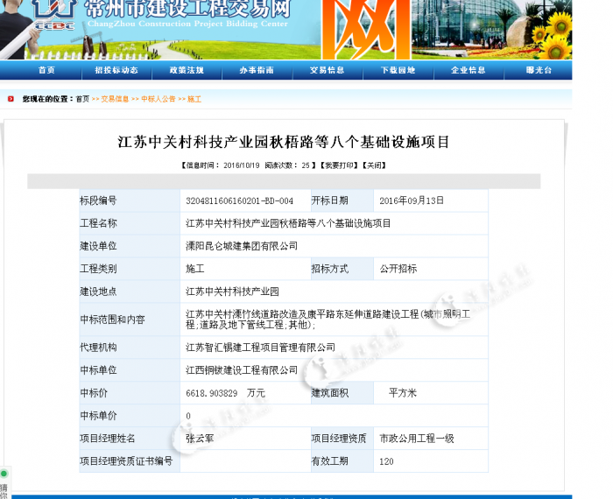This screenshot has width=613, height=499.
Task: Click the site logo in the banner
Action: [x=53, y=15]
